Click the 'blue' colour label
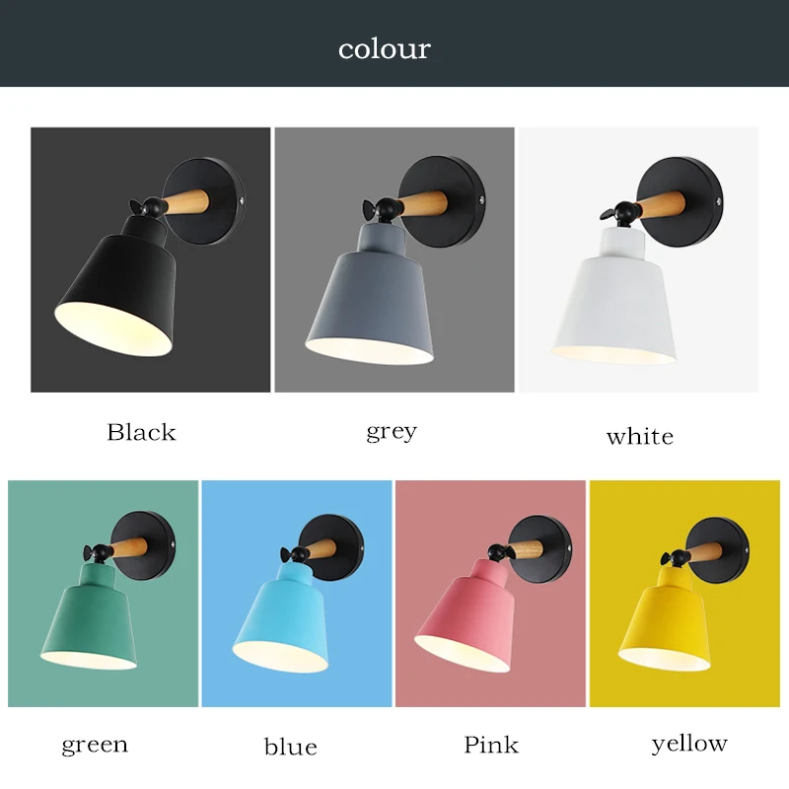Image resolution: width=789 pixels, height=789 pixels. [x=291, y=747]
